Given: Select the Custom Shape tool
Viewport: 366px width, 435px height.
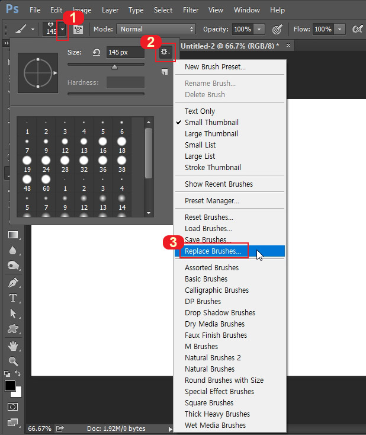Looking at the screenshot, I should click(x=13, y=329).
